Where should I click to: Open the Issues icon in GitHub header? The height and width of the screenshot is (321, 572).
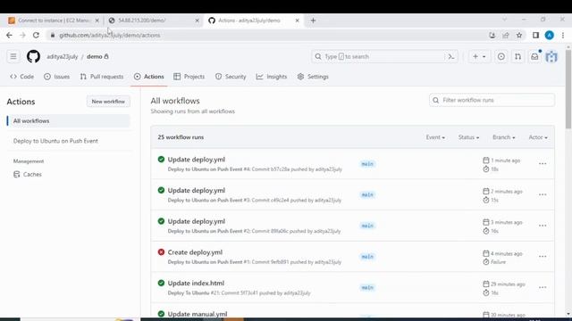501,56
